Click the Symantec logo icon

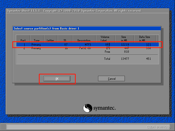(87, 108)
